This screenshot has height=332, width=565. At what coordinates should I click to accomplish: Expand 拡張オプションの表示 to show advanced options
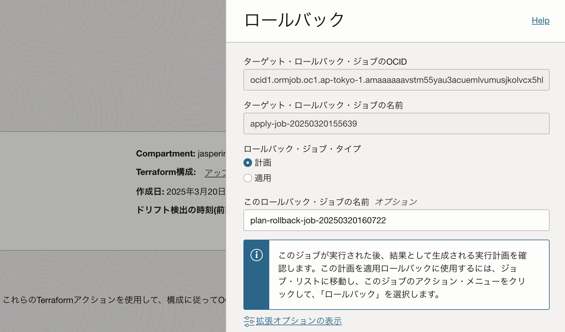point(298,321)
